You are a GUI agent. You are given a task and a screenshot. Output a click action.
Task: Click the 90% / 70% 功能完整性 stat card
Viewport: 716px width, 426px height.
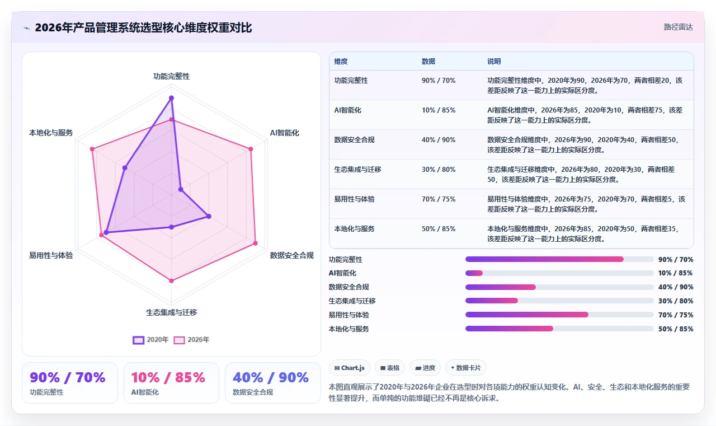pyautogui.click(x=70, y=383)
